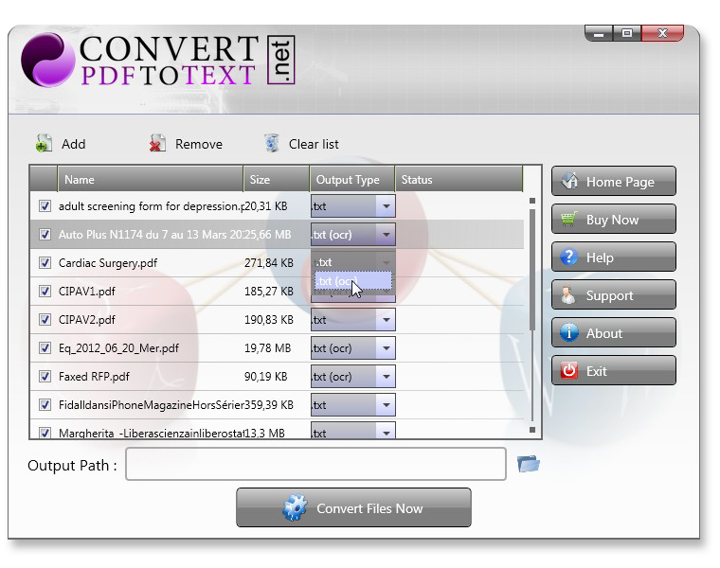Open the Help button
720x568 pixels.
coord(614,257)
